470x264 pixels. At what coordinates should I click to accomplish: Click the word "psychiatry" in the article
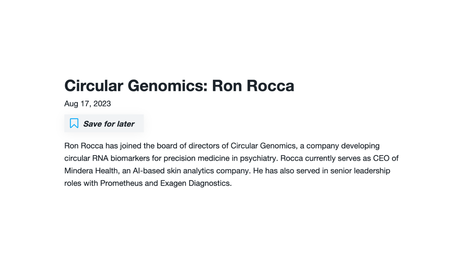point(258,158)
